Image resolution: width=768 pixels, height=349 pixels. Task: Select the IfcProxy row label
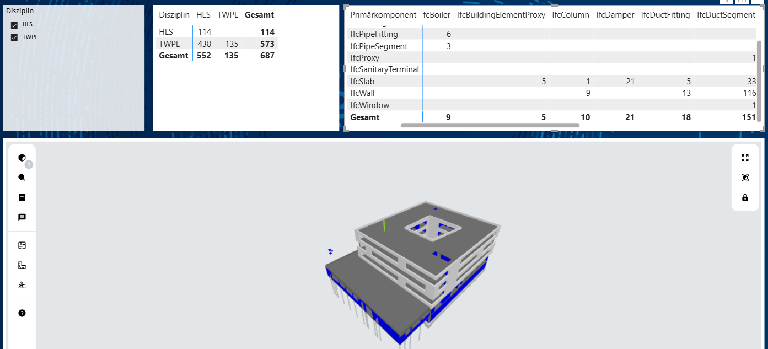(x=364, y=58)
